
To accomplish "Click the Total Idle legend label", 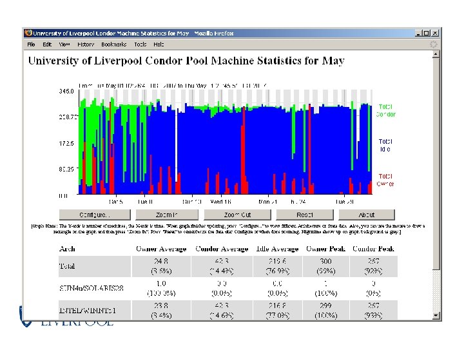I will pyautogui.click(x=385, y=145).
